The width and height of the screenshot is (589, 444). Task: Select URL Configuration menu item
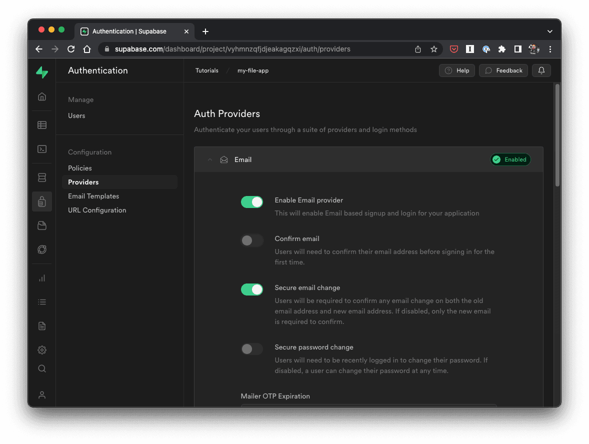tap(97, 210)
